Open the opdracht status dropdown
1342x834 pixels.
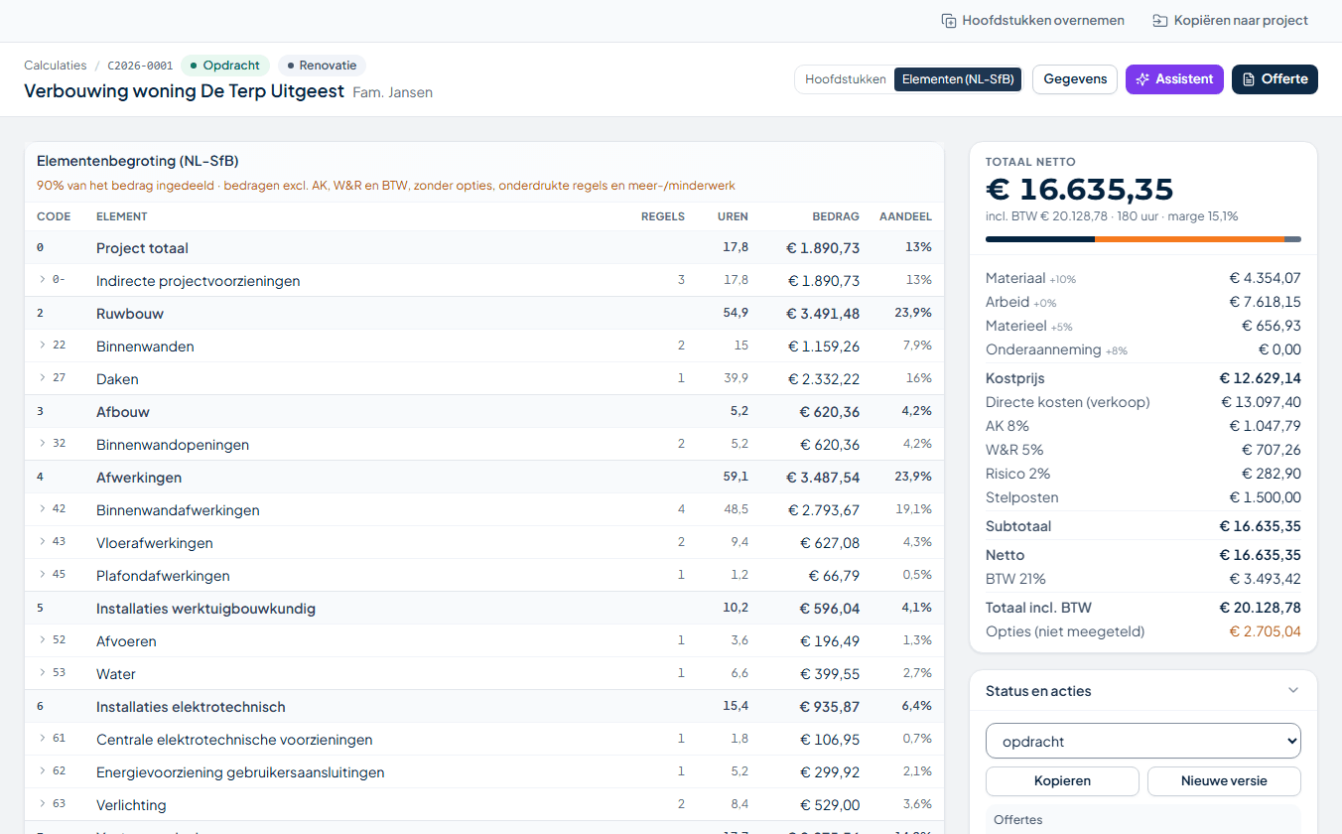pos(1143,741)
